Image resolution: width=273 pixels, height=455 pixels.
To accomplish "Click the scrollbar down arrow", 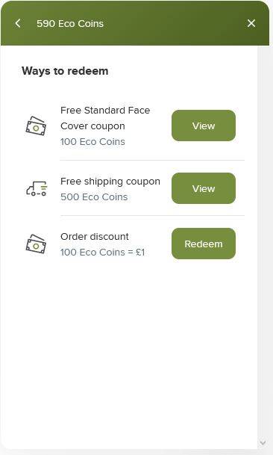I will click(x=263, y=442).
